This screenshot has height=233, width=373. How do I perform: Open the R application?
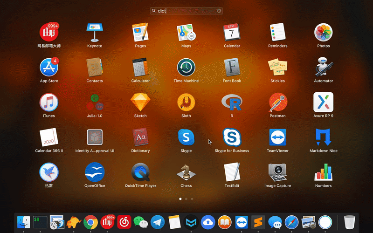point(232,102)
